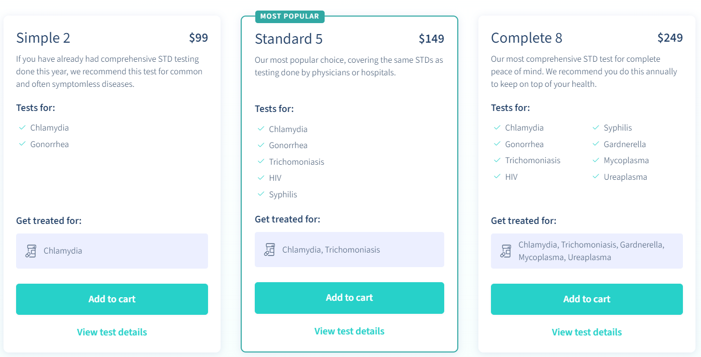This screenshot has width=701, height=357.
Task: Click the $249 price label
Action: click(x=670, y=38)
